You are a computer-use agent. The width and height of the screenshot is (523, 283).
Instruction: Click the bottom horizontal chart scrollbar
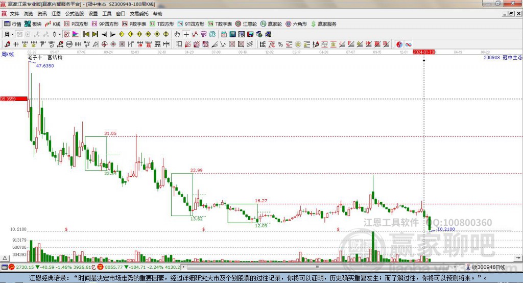[321, 267]
